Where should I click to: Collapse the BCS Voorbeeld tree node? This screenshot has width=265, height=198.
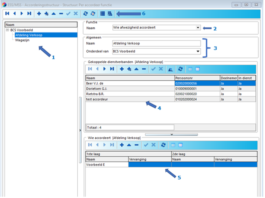(x=7, y=30)
